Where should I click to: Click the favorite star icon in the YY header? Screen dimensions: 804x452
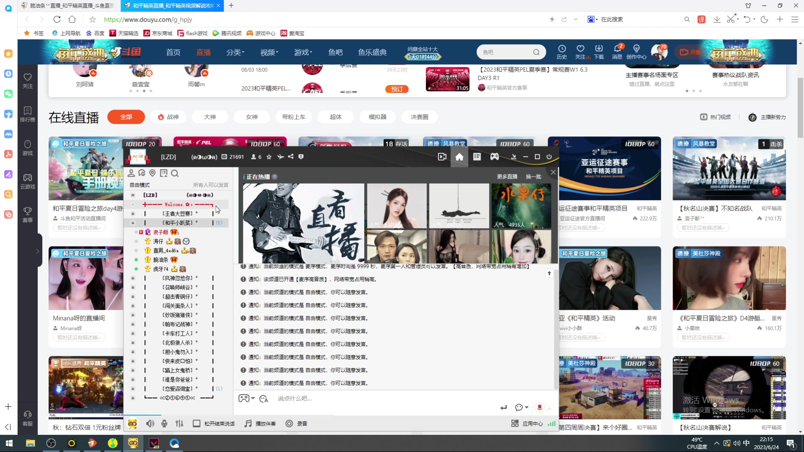(x=269, y=157)
